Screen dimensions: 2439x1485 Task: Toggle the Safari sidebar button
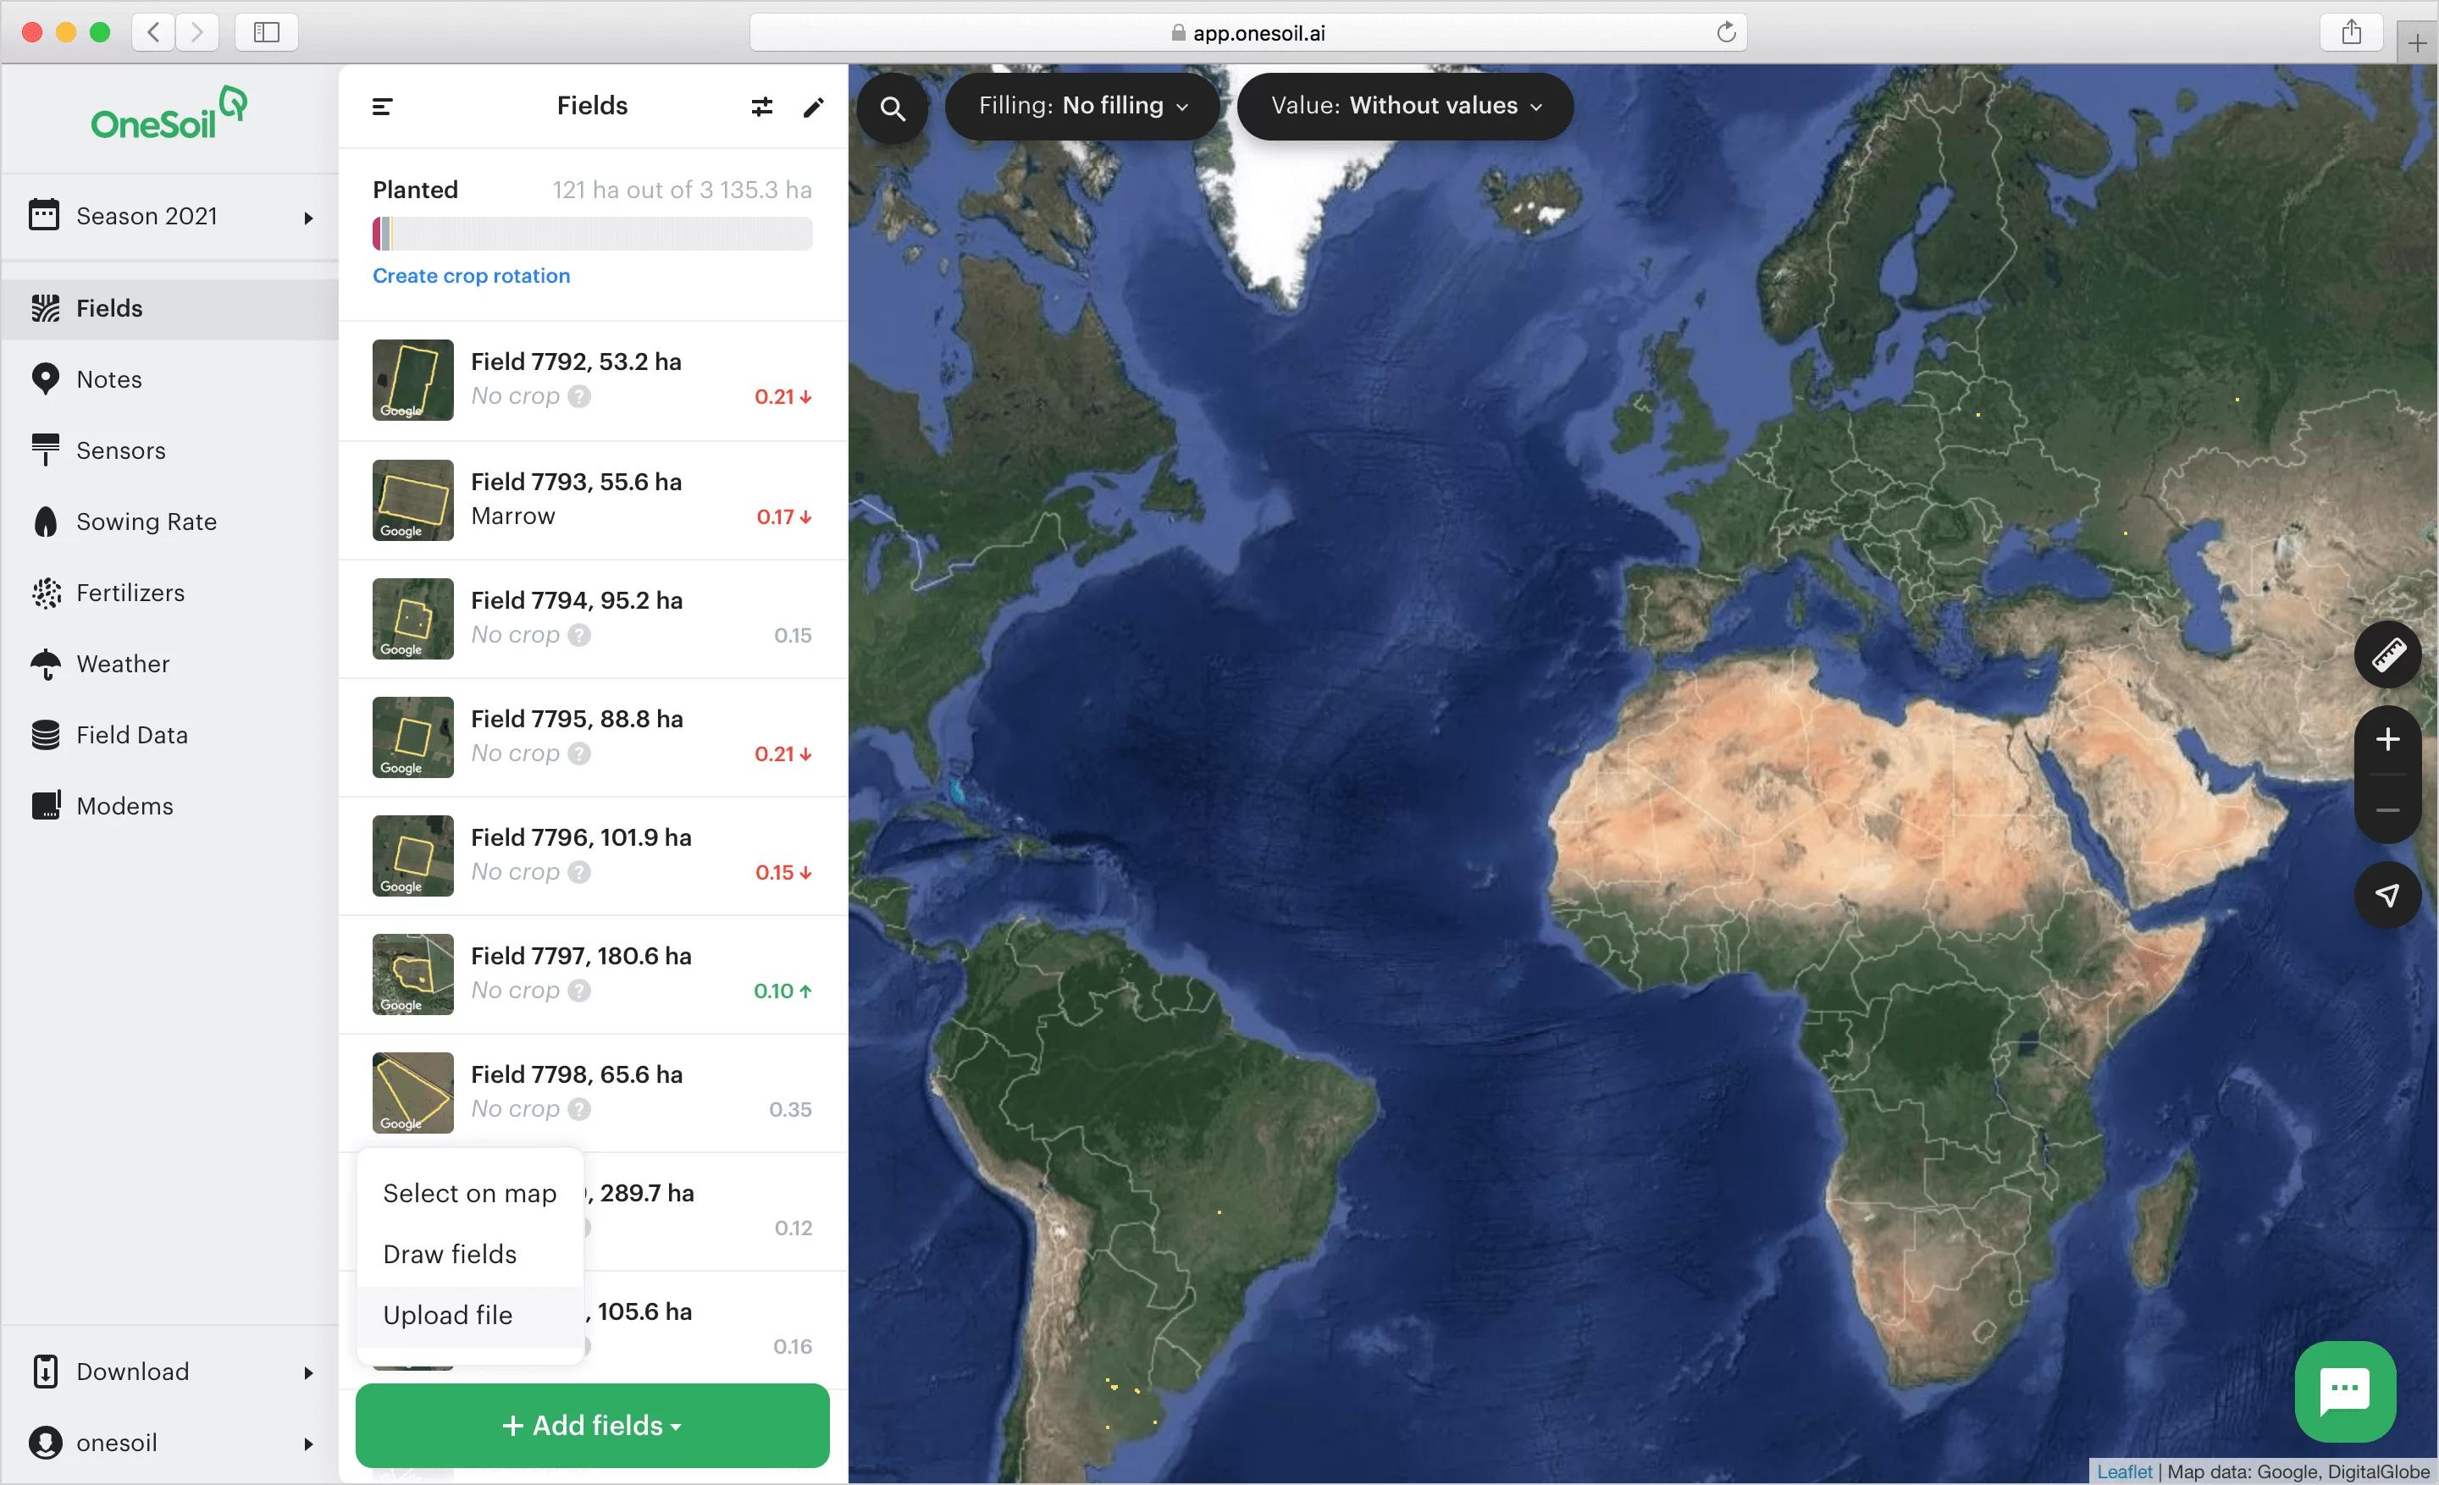pyautogui.click(x=266, y=33)
